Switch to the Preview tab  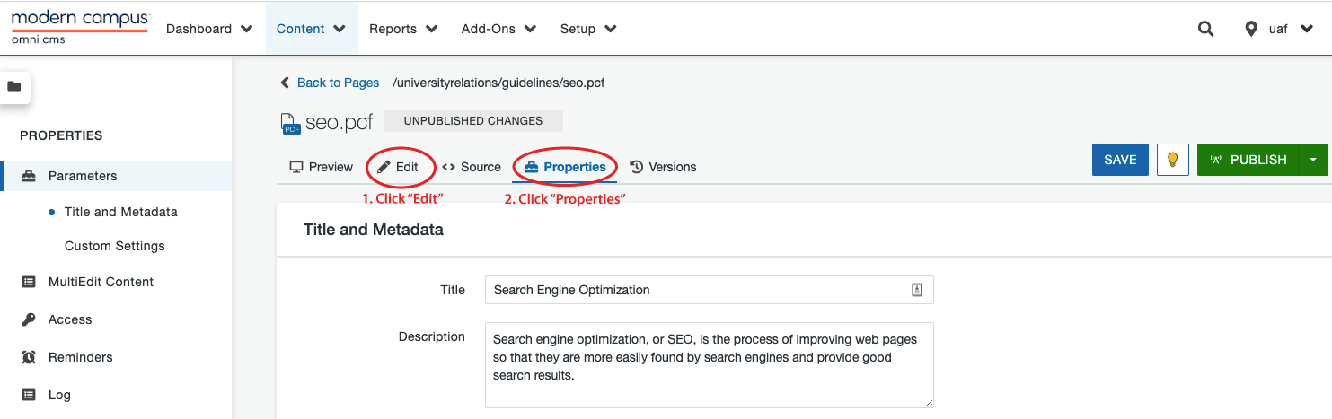click(x=322, y=167)
